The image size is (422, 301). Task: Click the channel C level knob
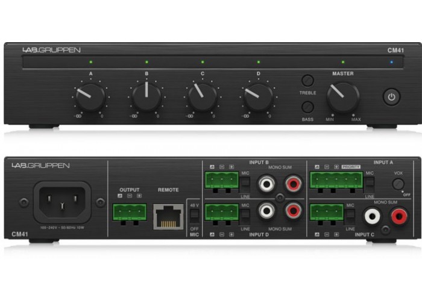click(x=203, y=97)
